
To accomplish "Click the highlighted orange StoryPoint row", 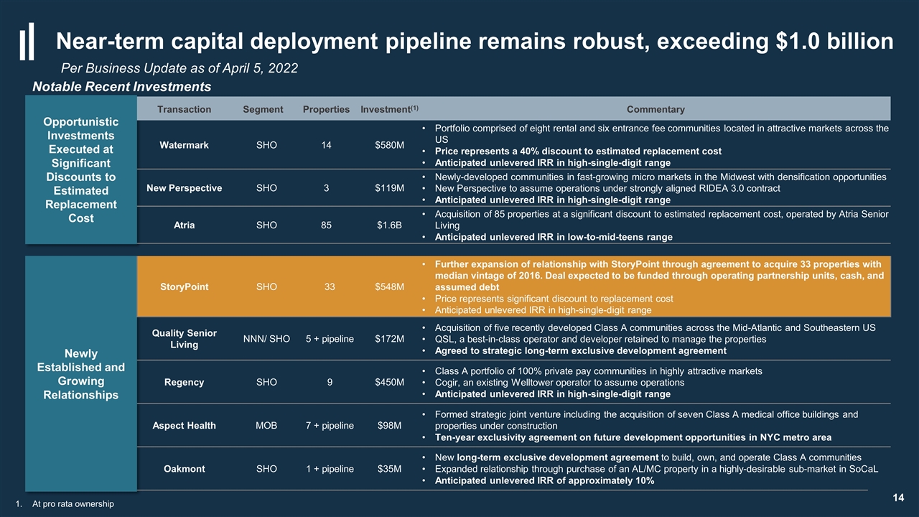I will pos(514,287).
